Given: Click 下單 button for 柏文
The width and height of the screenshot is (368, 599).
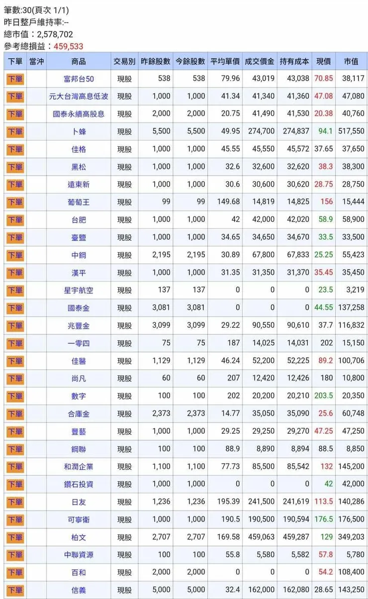Looking at the screenshot, I should pyautogui.click(x=15, y=538).
